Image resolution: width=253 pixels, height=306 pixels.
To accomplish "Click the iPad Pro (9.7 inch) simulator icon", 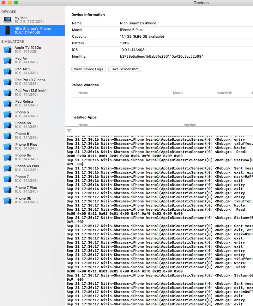I will 8,82.
